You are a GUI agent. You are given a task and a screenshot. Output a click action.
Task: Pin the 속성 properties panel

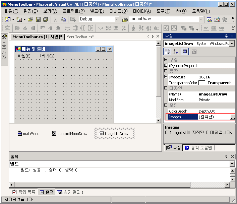[x=226, y=36]
